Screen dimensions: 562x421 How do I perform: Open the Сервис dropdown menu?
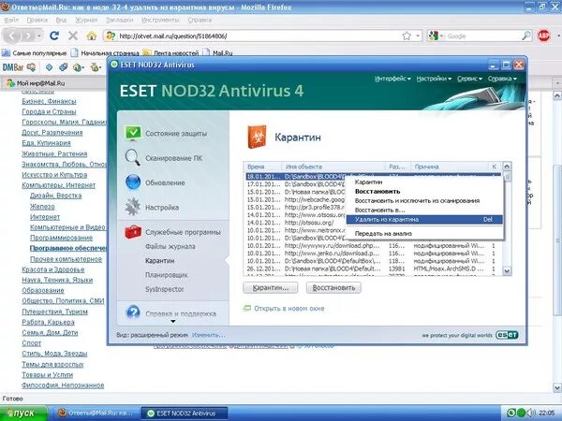469,79
